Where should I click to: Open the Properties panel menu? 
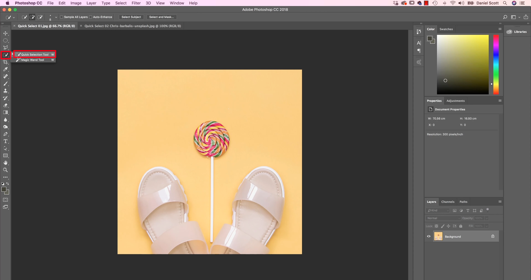(x=500, y=101)
